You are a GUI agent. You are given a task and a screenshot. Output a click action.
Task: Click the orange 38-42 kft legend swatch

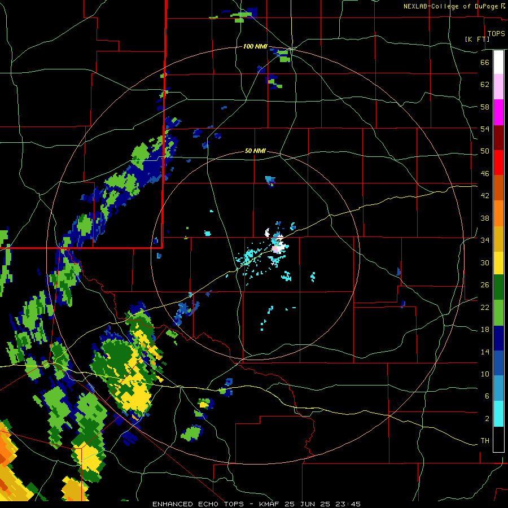point(498,213)
